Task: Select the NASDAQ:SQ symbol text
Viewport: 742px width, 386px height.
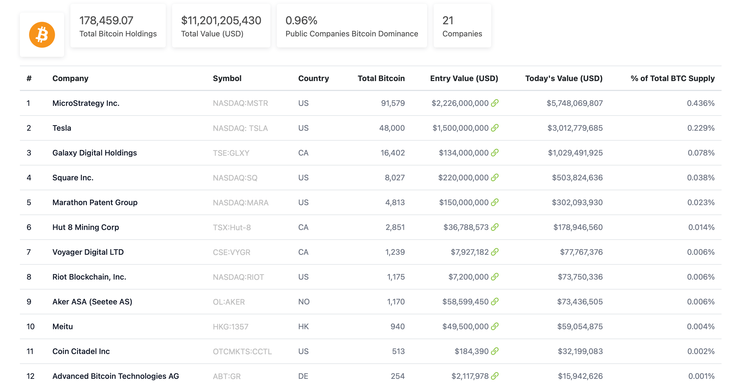Action: click(235, 178)
